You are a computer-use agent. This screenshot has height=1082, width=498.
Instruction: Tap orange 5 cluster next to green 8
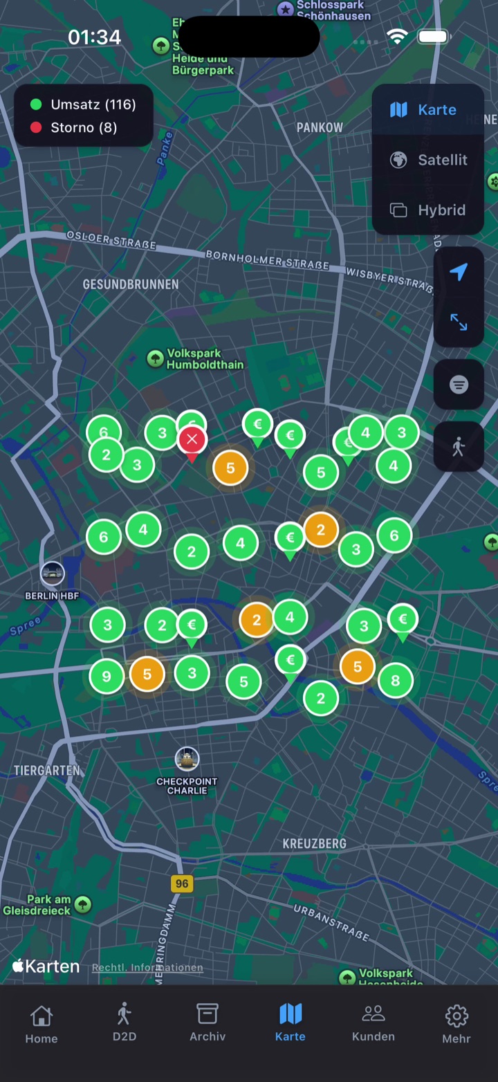pos(358,666)
